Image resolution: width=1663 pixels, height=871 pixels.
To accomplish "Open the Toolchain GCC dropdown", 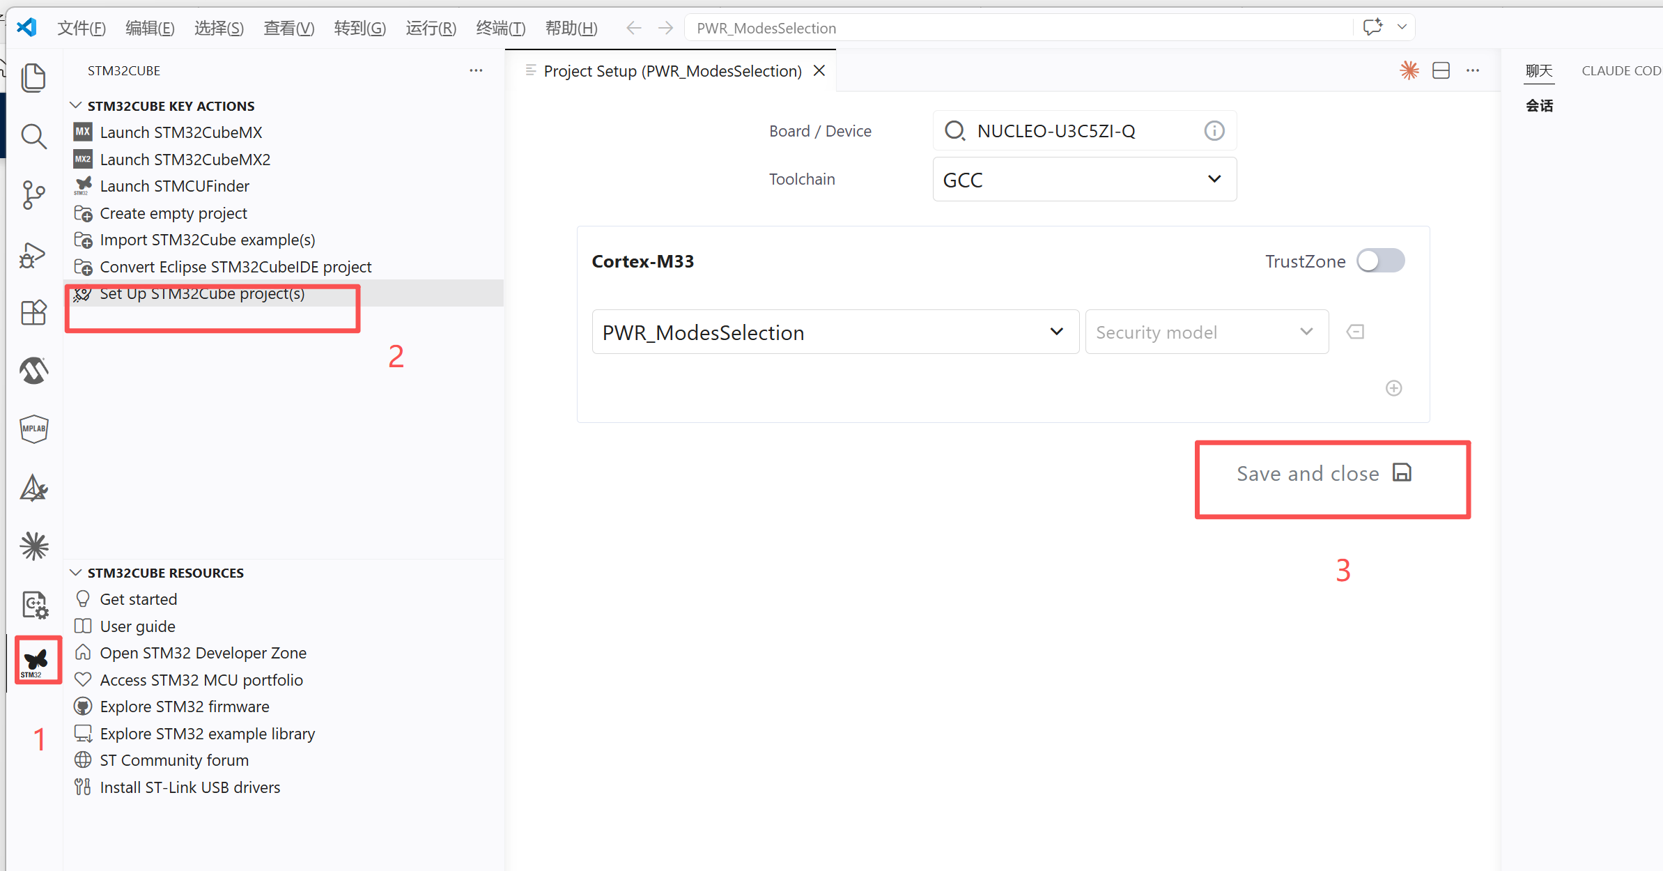I will 1085,180.
